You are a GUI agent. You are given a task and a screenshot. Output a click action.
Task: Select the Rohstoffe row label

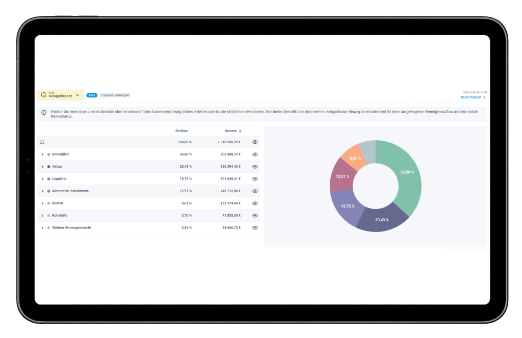(x=61, y=216)
